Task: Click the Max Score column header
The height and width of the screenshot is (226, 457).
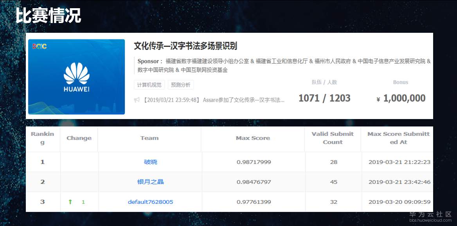Action: 253,138
